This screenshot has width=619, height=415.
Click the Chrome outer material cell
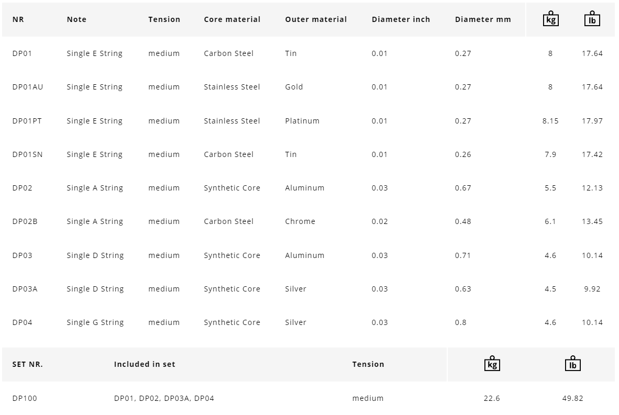pos(300,221)
